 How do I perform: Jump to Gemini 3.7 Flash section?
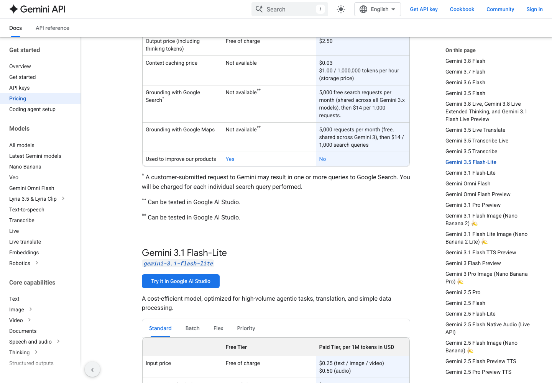[x=465, y=72]
